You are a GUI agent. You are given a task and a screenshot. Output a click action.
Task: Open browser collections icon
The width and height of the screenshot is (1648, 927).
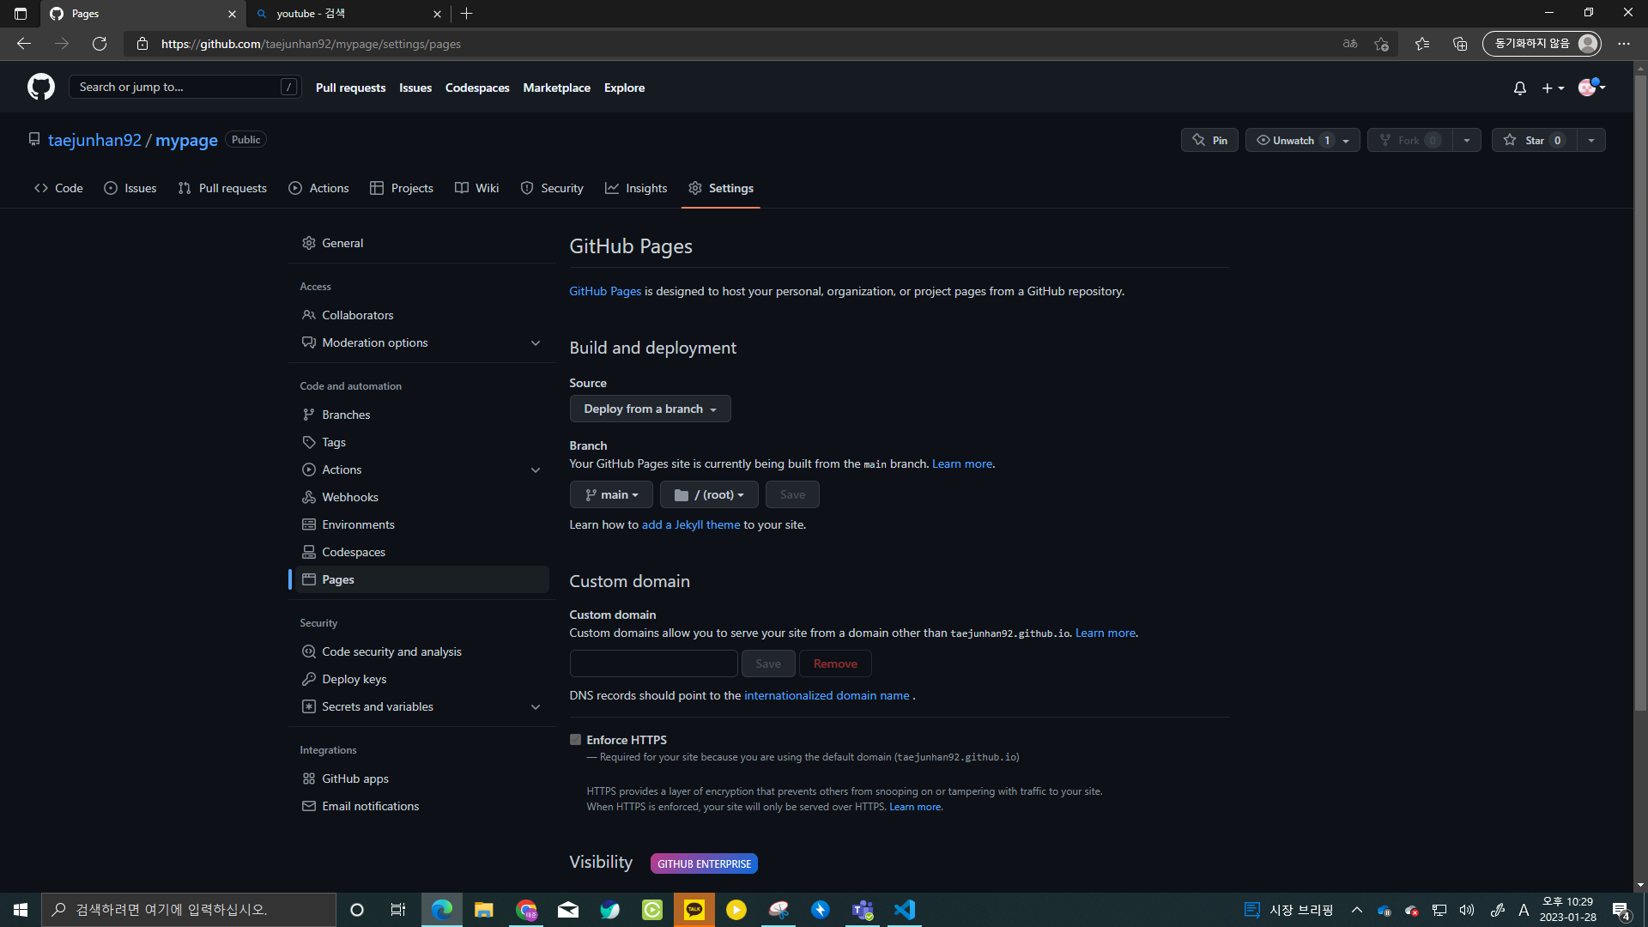pyautogui.click(x=1460, y=44)
